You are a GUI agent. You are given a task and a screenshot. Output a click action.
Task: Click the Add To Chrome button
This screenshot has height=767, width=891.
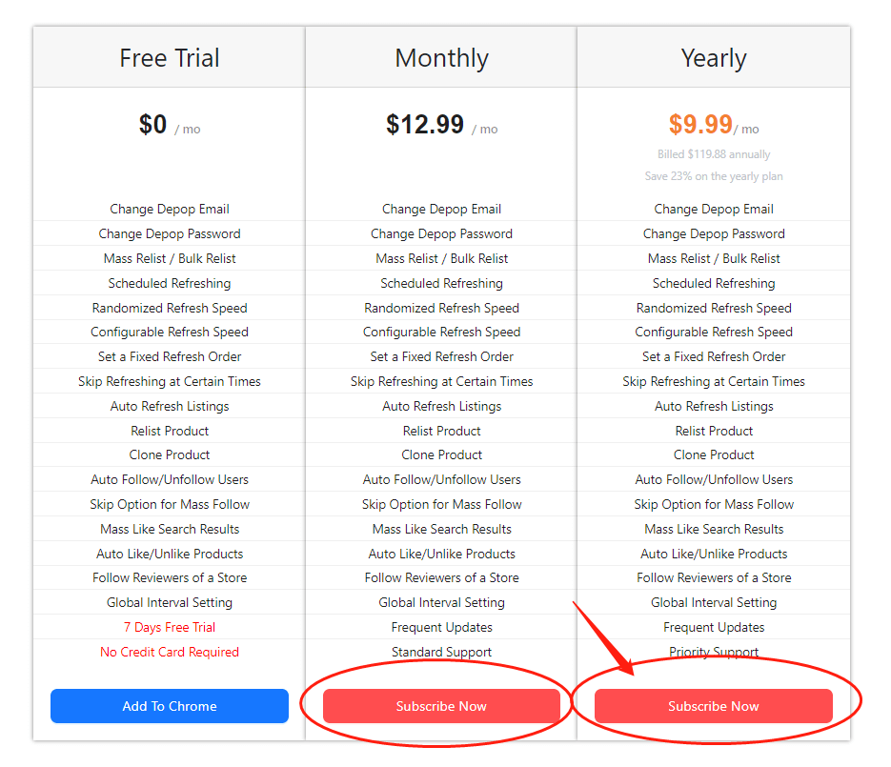(169, 706)
